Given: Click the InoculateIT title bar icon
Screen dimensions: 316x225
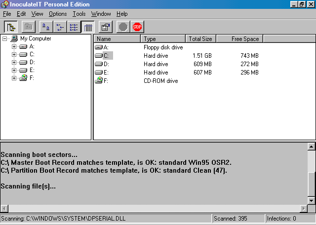Looking at the screenshot, I should pos(5,4).
